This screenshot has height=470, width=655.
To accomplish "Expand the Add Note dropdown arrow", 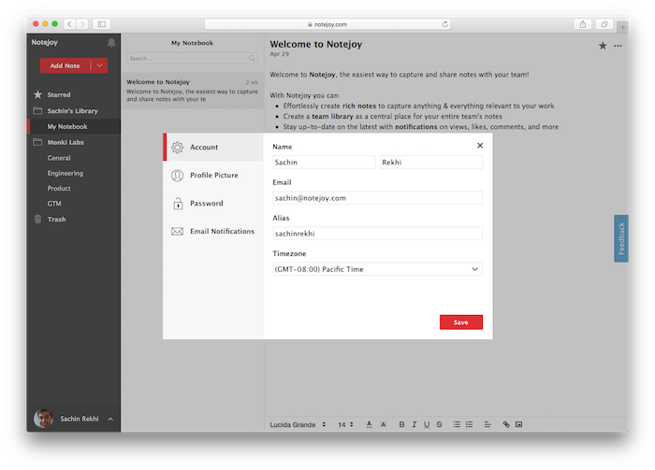I will 100,65.
